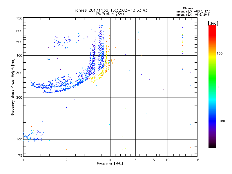Click the colorbar tick label '0'
This screenshot has width=232, height=174.
[x=217, y=87]
